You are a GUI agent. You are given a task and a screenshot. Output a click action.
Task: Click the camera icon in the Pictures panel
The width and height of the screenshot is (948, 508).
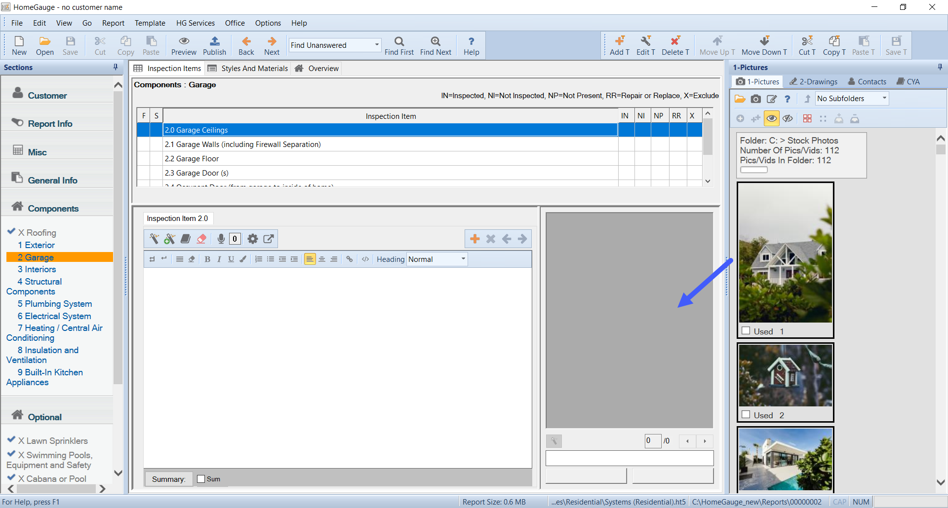click(x=755, y=99)
